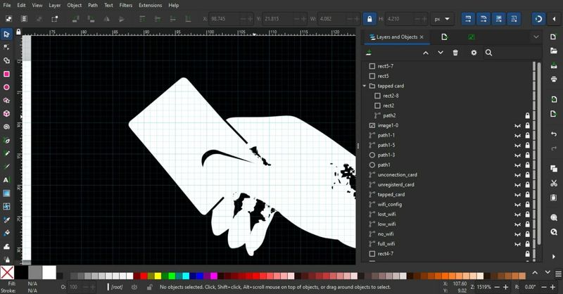Select the Paint Bucket tool
This screenshot has height=294, width=563.
pos(6,233)
